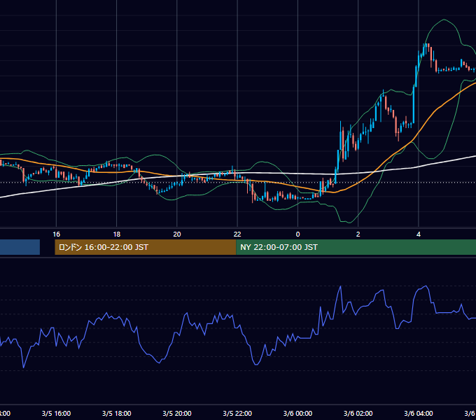Click the 18 hour label on price chart axis
This screenshot has height=420, width=476.
coord(117,234)
